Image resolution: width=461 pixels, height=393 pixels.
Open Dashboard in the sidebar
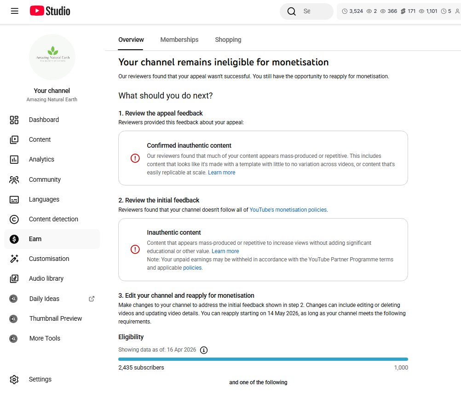click(x=52, y=120)
